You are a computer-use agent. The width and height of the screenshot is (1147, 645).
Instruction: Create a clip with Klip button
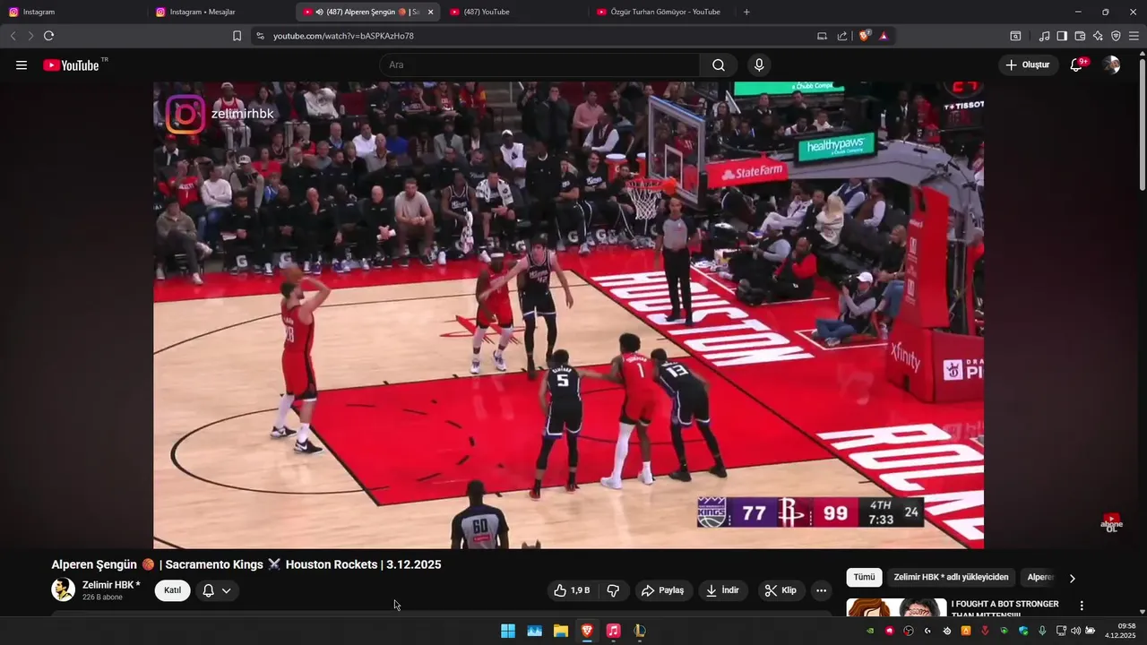(x=780, y=590)
